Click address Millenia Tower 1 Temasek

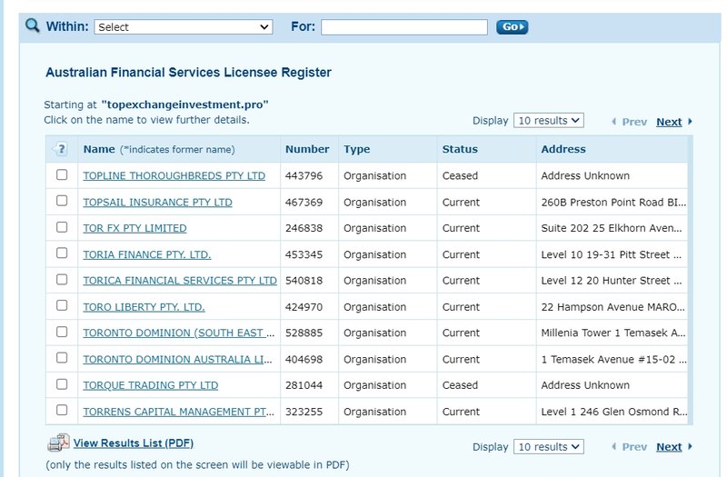(x=613, y=333)
